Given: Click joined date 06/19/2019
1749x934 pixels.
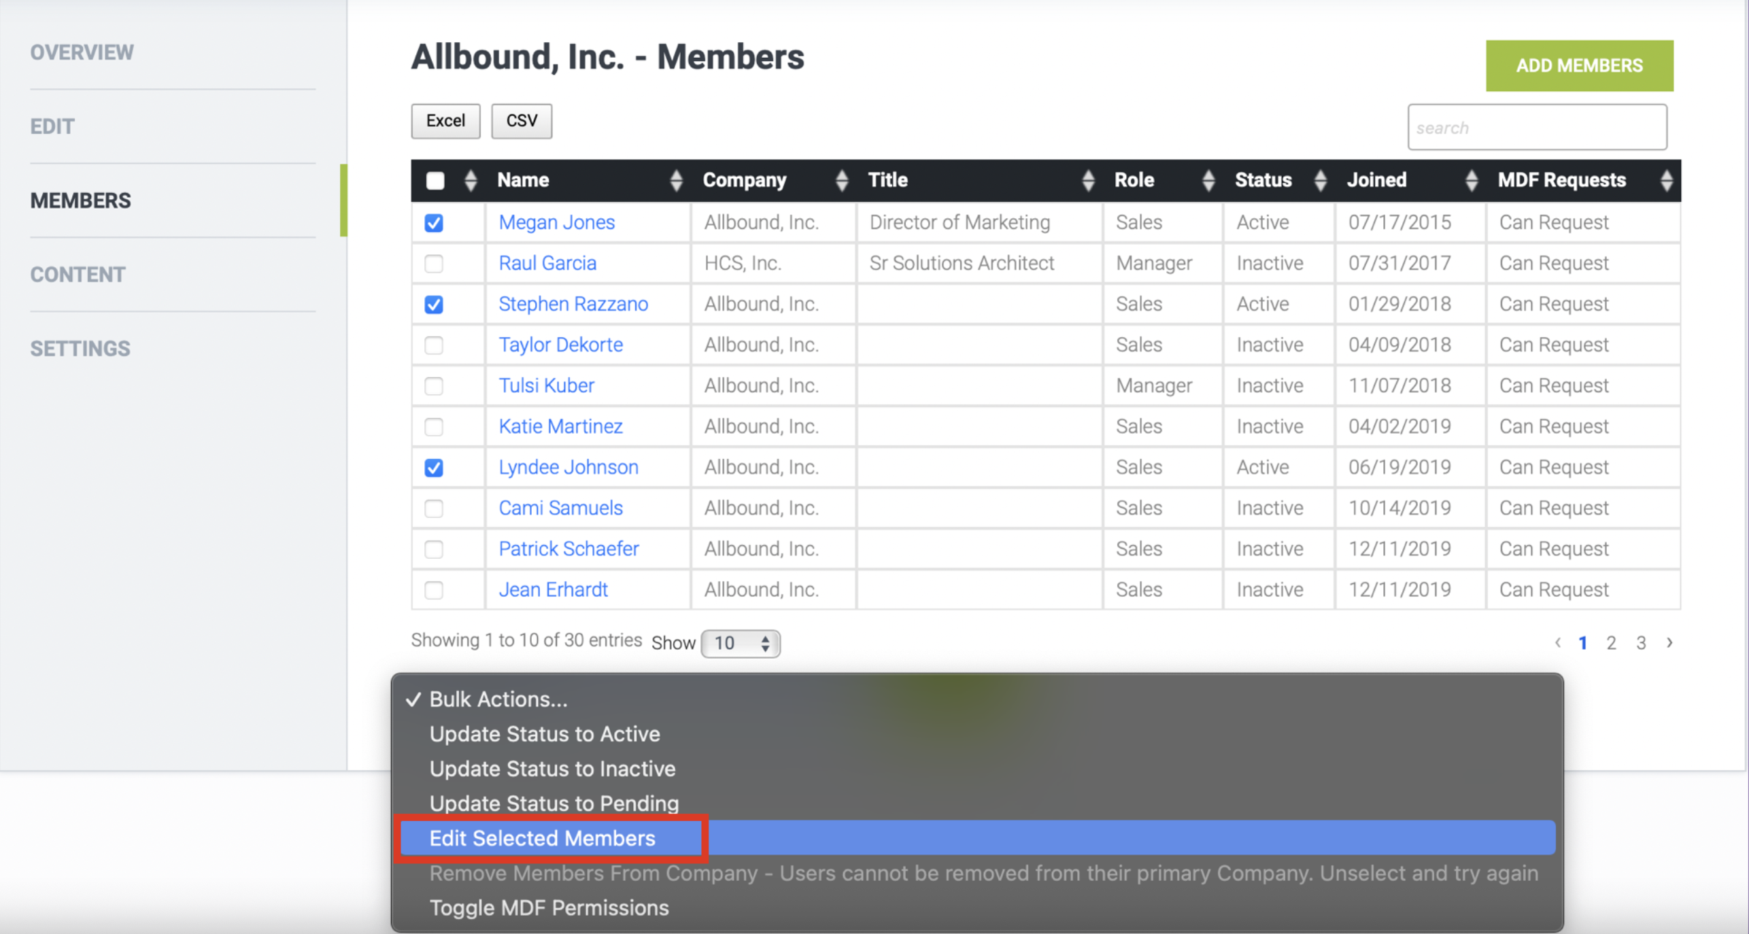Looking at the screenshot, I should [x=1399, y=467].
